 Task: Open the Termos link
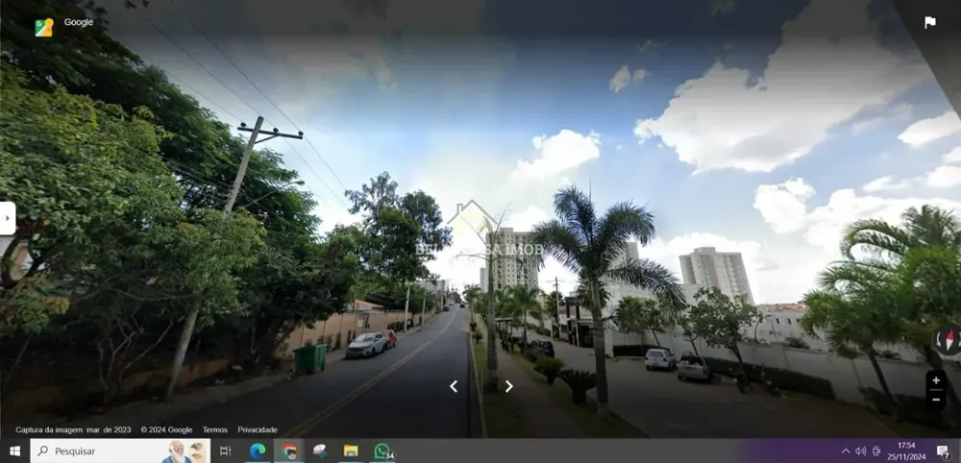pyautogui.click(x=215, y=430)
